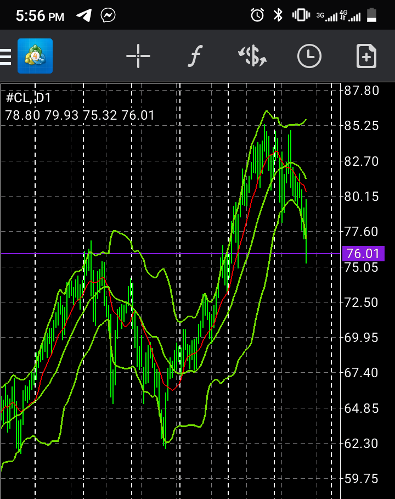Tap the 5:56 PM clock in status bar

coord(39,16)
